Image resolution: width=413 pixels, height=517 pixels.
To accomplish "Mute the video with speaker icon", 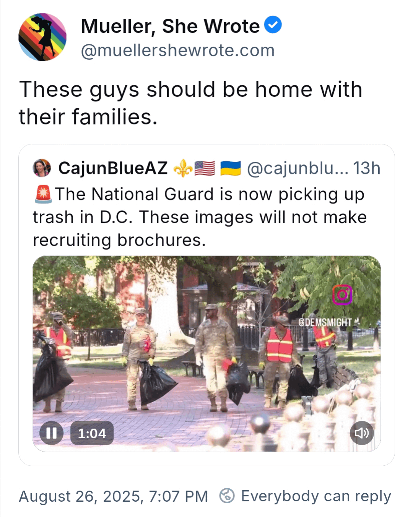I will (362, 433).
